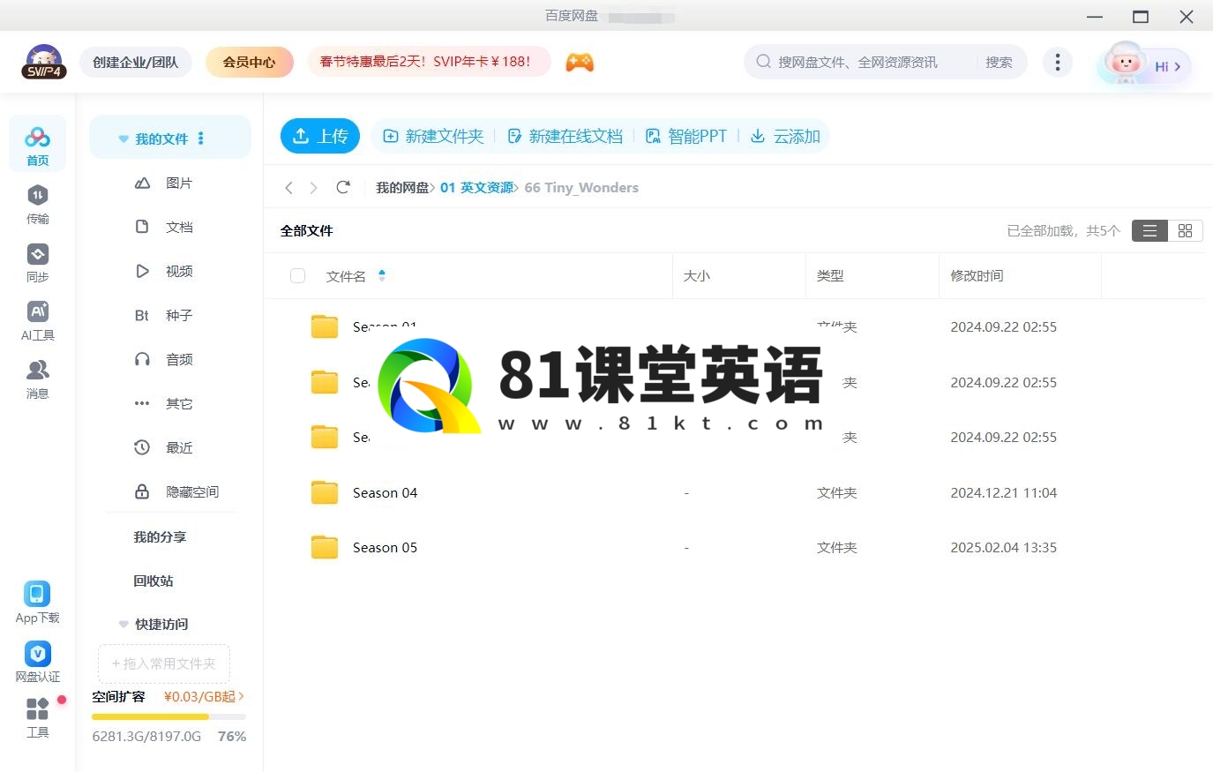The image size is (1213, 772).
Task: Select 其它 category
Action: pos(163,403)
